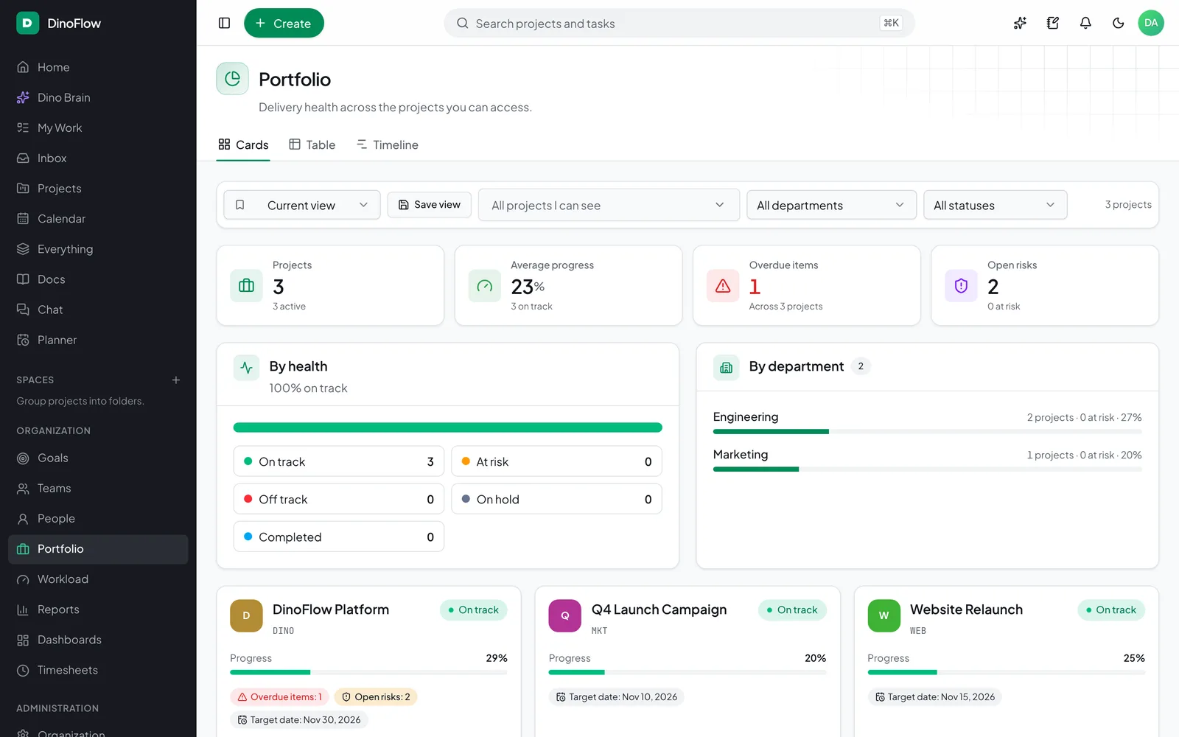Open Workload in sidebar

click(98, 579)
